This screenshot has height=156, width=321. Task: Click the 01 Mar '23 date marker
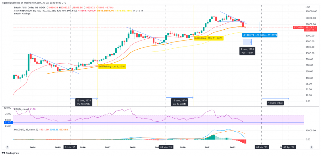[261, 147]
